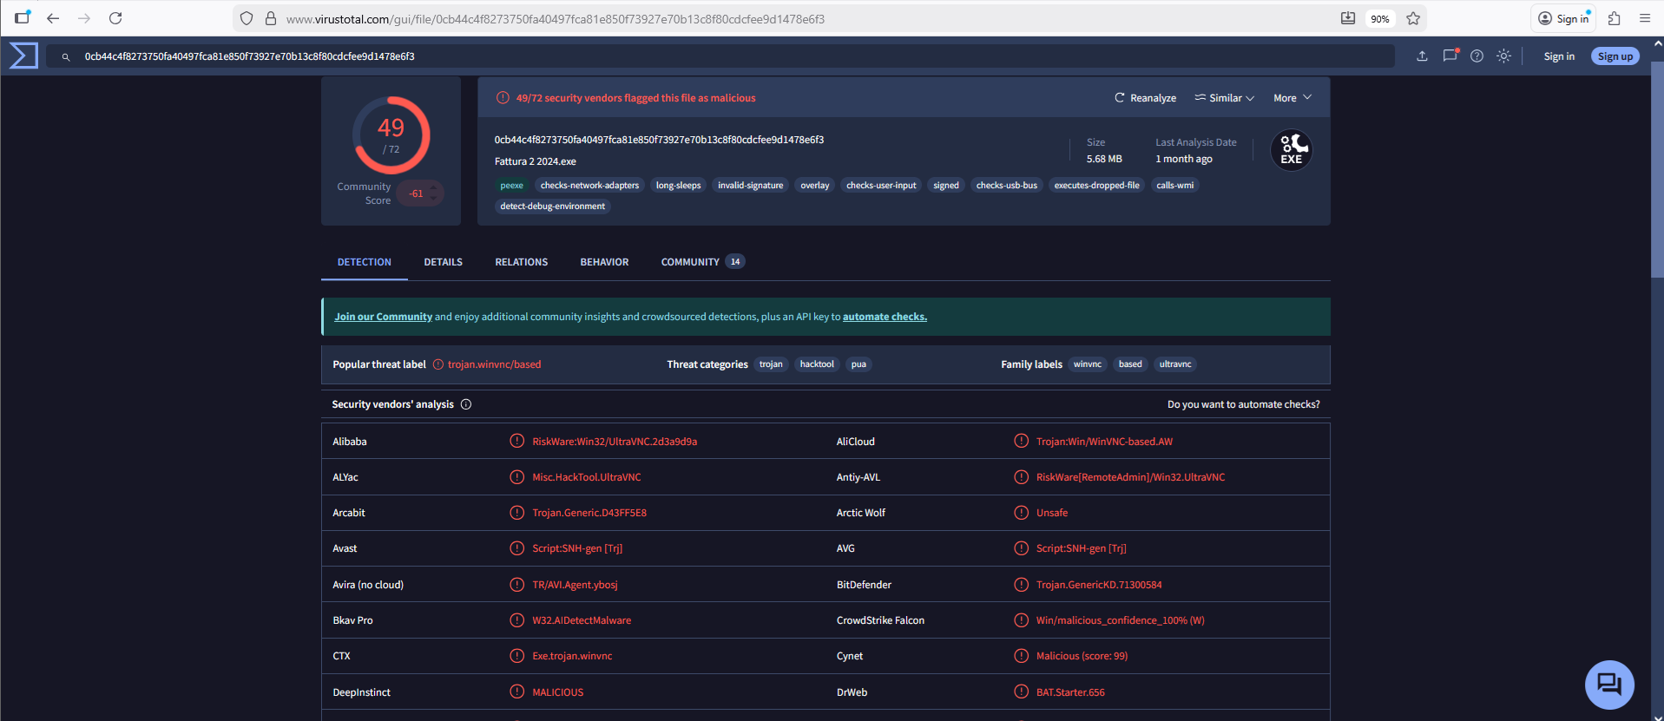The image size is (1664, 721).
Task: Click the automate checks link
Action: coord(885,317)
